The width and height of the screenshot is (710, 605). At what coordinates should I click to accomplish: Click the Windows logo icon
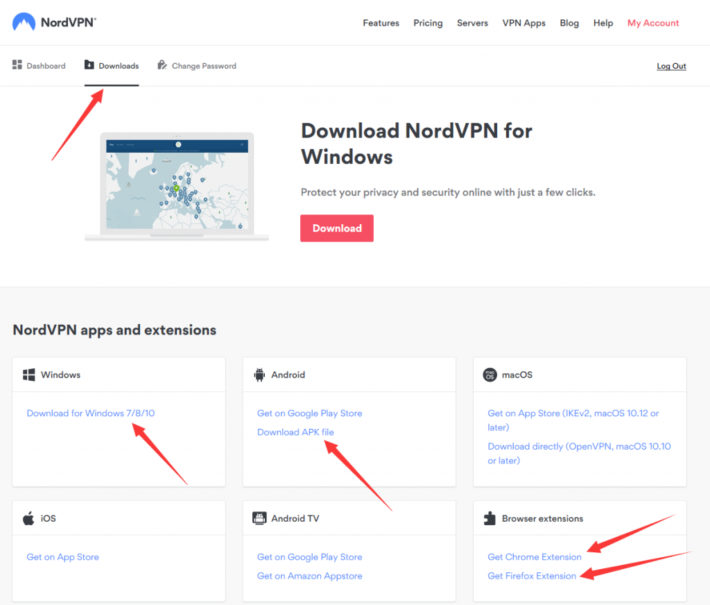[29, 375]
